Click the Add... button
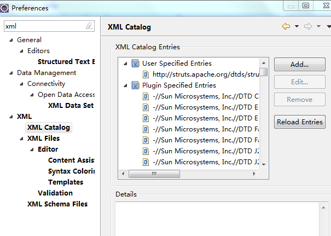This screenshot has height=236, width=331. [x=300, y=64]
